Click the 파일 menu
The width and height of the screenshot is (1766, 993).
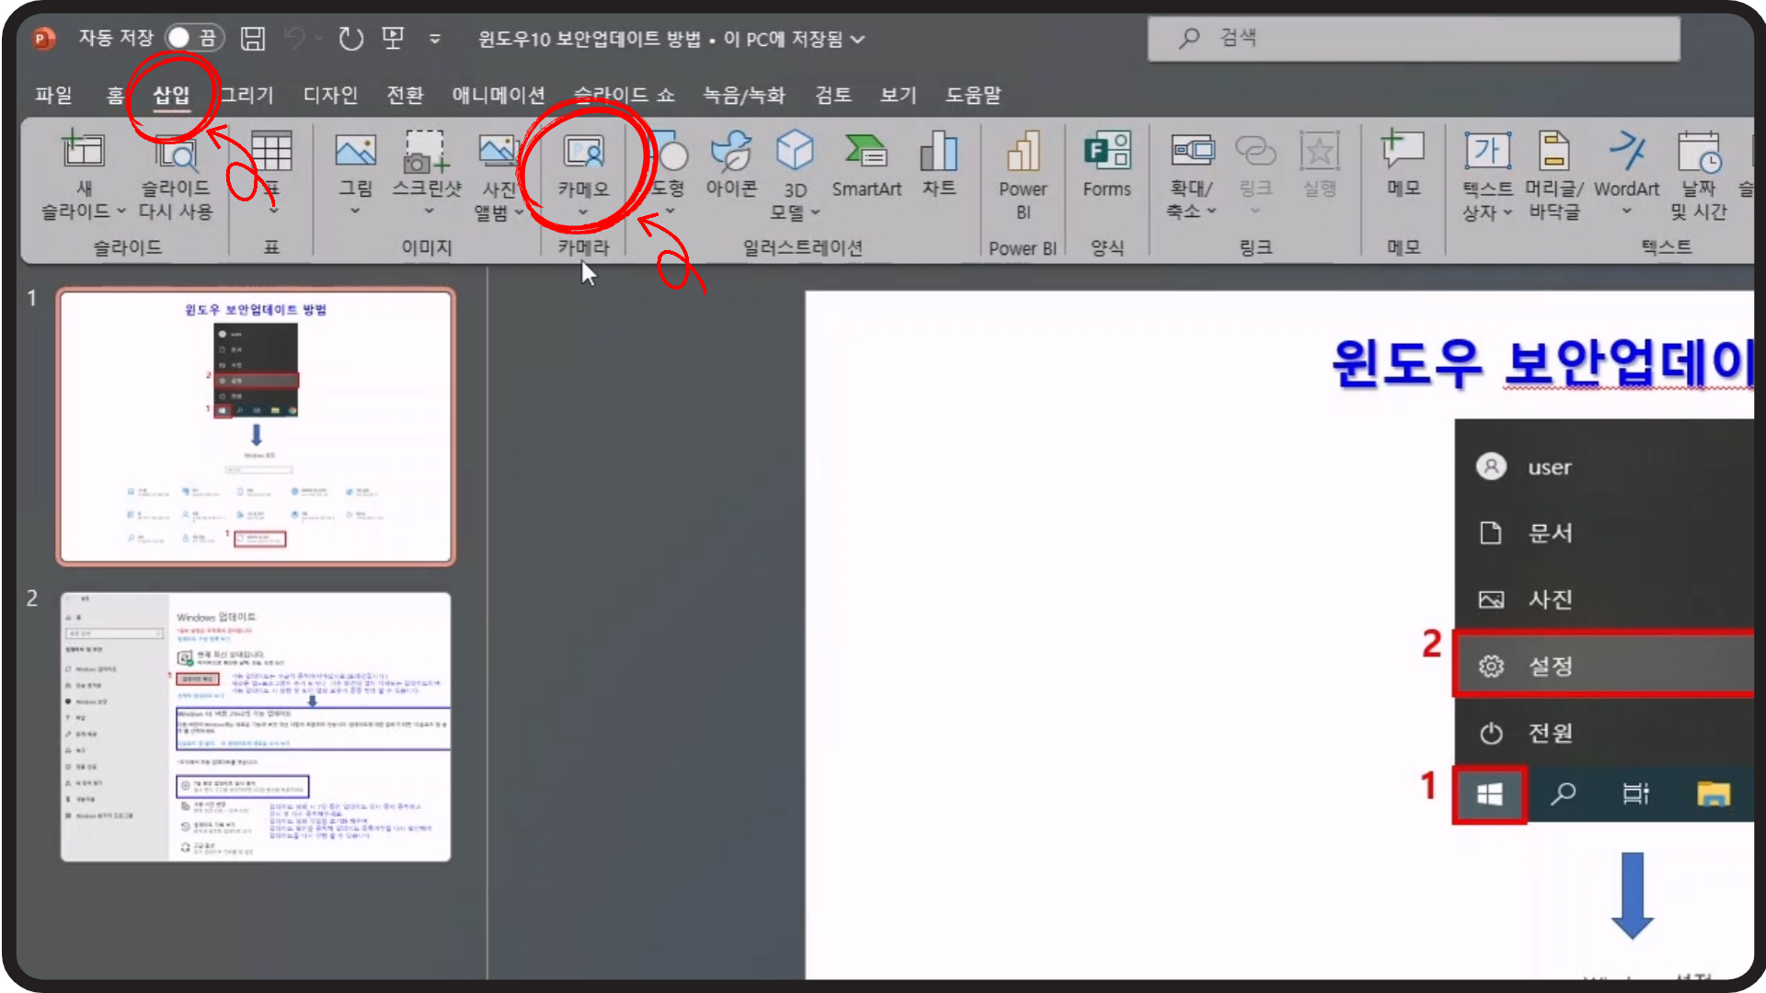(x=53, y=95)
